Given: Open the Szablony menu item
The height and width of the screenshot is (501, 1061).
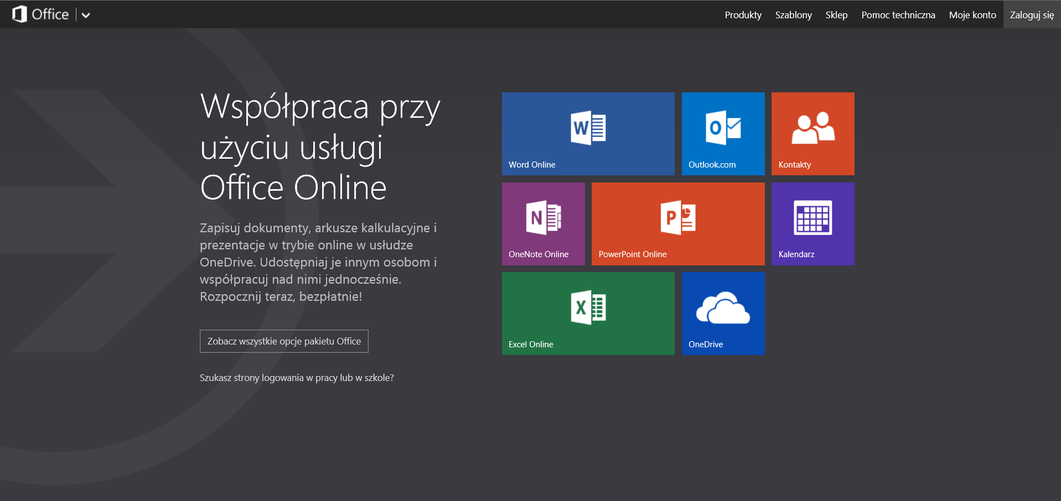Looking at the screenshot, I should (793, 15).
